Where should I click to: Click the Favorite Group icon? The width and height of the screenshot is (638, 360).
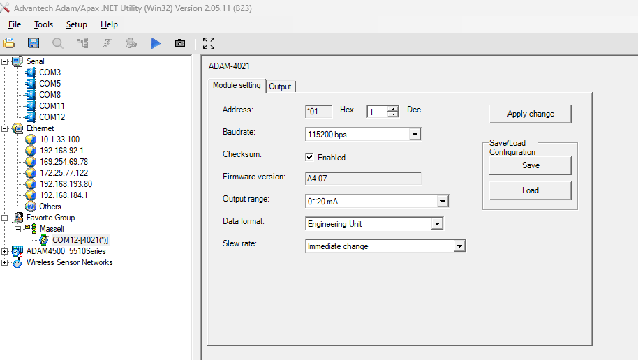click(x=18, y=218)
